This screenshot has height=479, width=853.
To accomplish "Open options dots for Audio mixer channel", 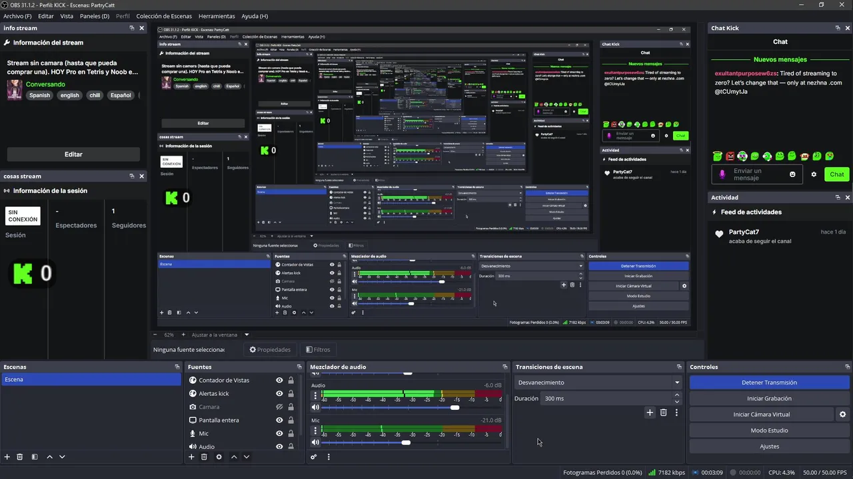I will click(315, 395).
